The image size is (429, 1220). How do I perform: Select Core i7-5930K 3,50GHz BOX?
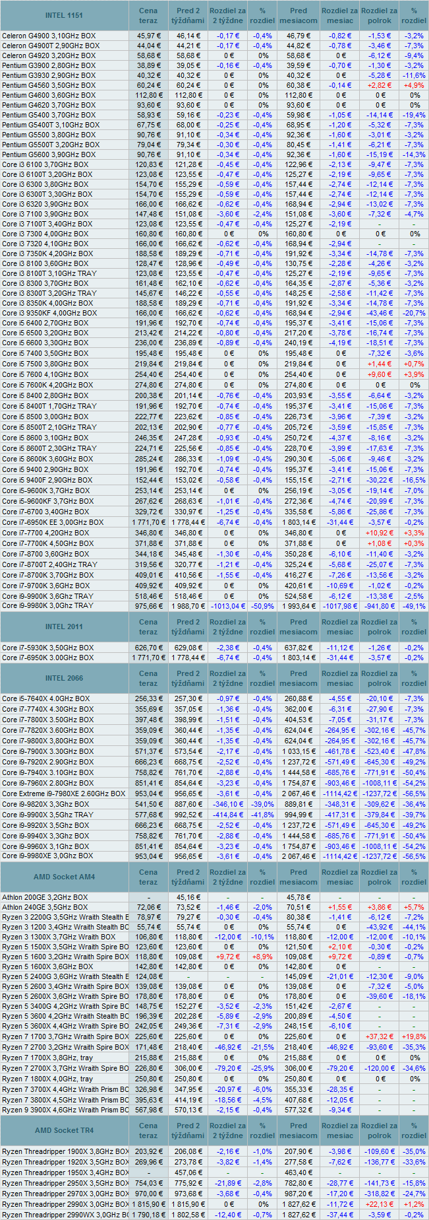point(47,648)
